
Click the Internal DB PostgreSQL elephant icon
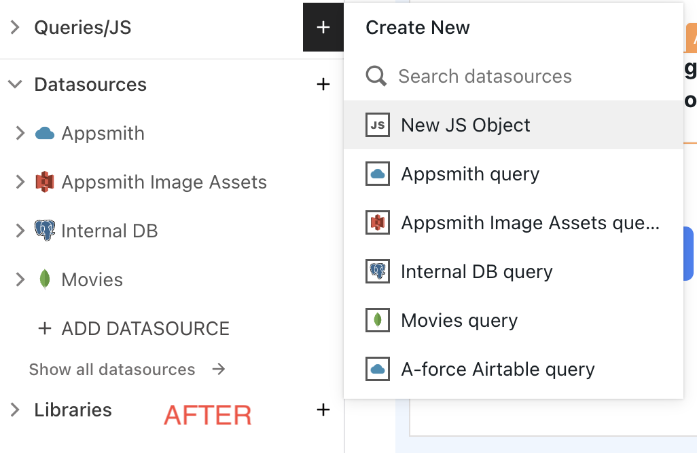coord(45,231)
